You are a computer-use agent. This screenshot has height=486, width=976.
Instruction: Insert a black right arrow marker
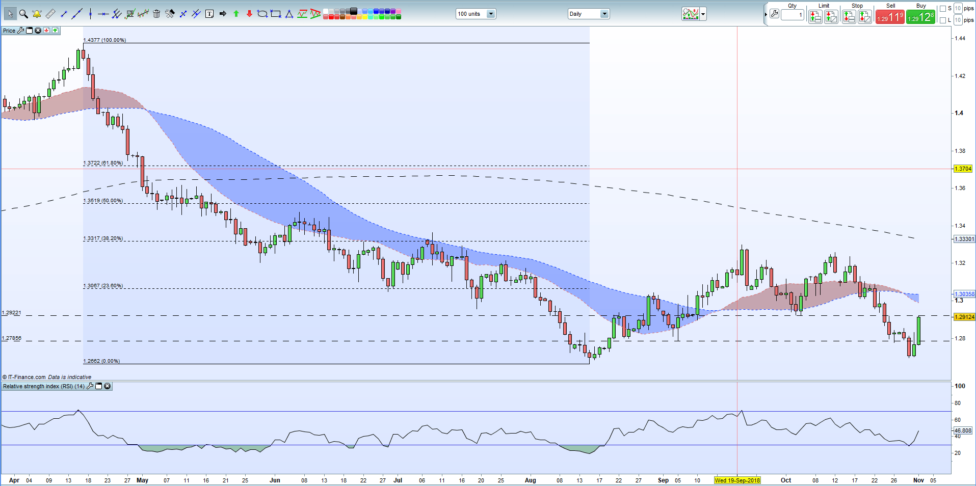(223, 14)
